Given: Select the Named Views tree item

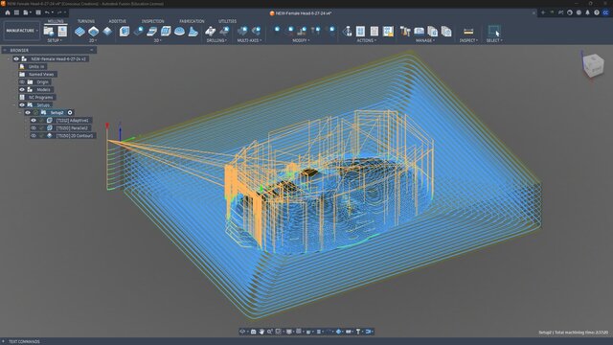Looking at the screenshot, I should click(41, 75).
